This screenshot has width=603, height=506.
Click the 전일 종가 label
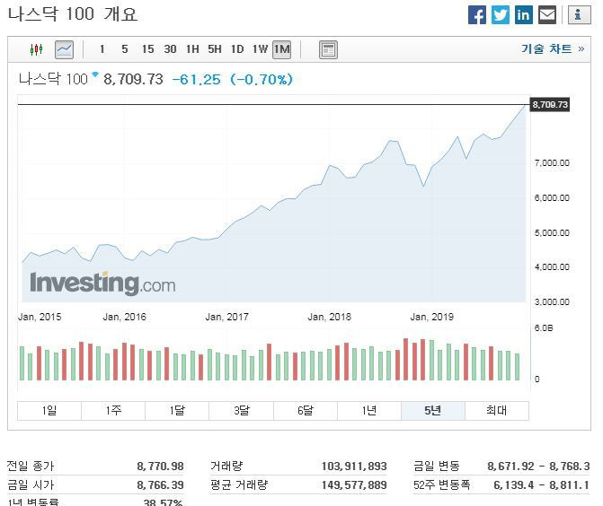[31, 466]
